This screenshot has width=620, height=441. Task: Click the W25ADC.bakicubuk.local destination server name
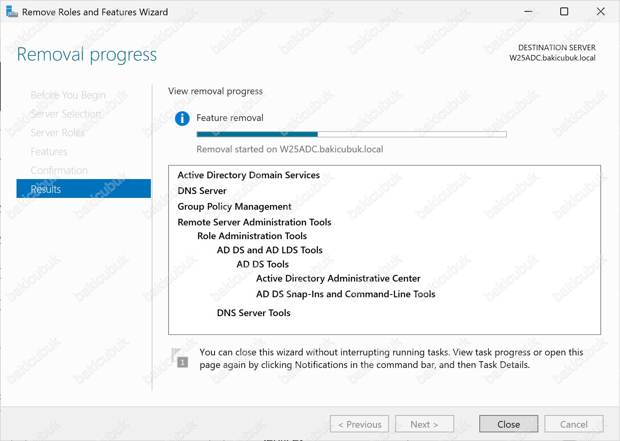click(552, 58)
